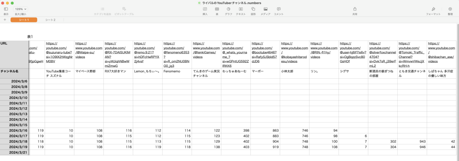Select the マーボー channel name cell
This screenshot has height=161, width=459.
point(265,73)
